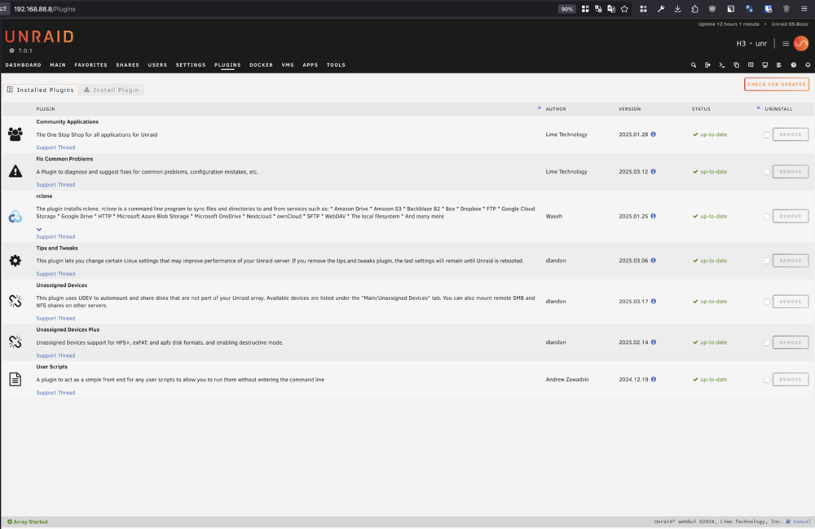The height and width of the screenshot is (529, 815).
Task: Check the rclone uninstall checkbox
Action: point(767,216)
